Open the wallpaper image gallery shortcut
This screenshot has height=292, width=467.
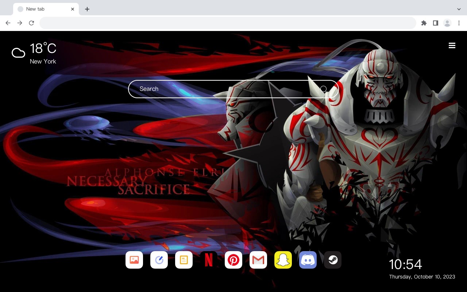tap(134, 260)
